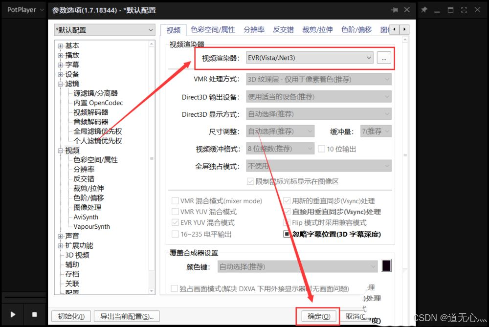
Task: Click the tree list scroll-down arrow
Action: [x=152, y=291]
